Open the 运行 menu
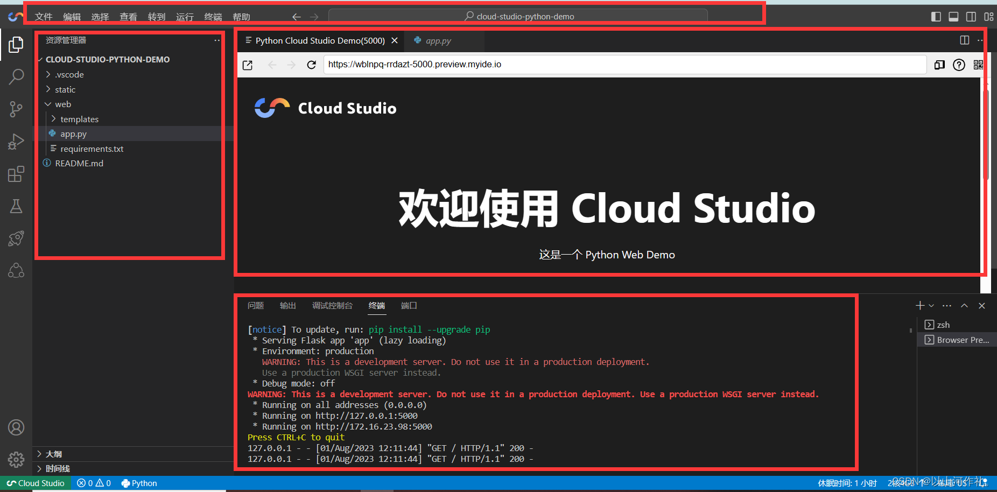The height and width of the screenshot is (492, 997). (x=185, y=17)
